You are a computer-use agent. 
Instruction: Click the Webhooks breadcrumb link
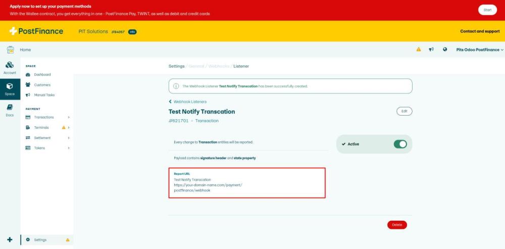pyautogui.click(x=219, y=66)
